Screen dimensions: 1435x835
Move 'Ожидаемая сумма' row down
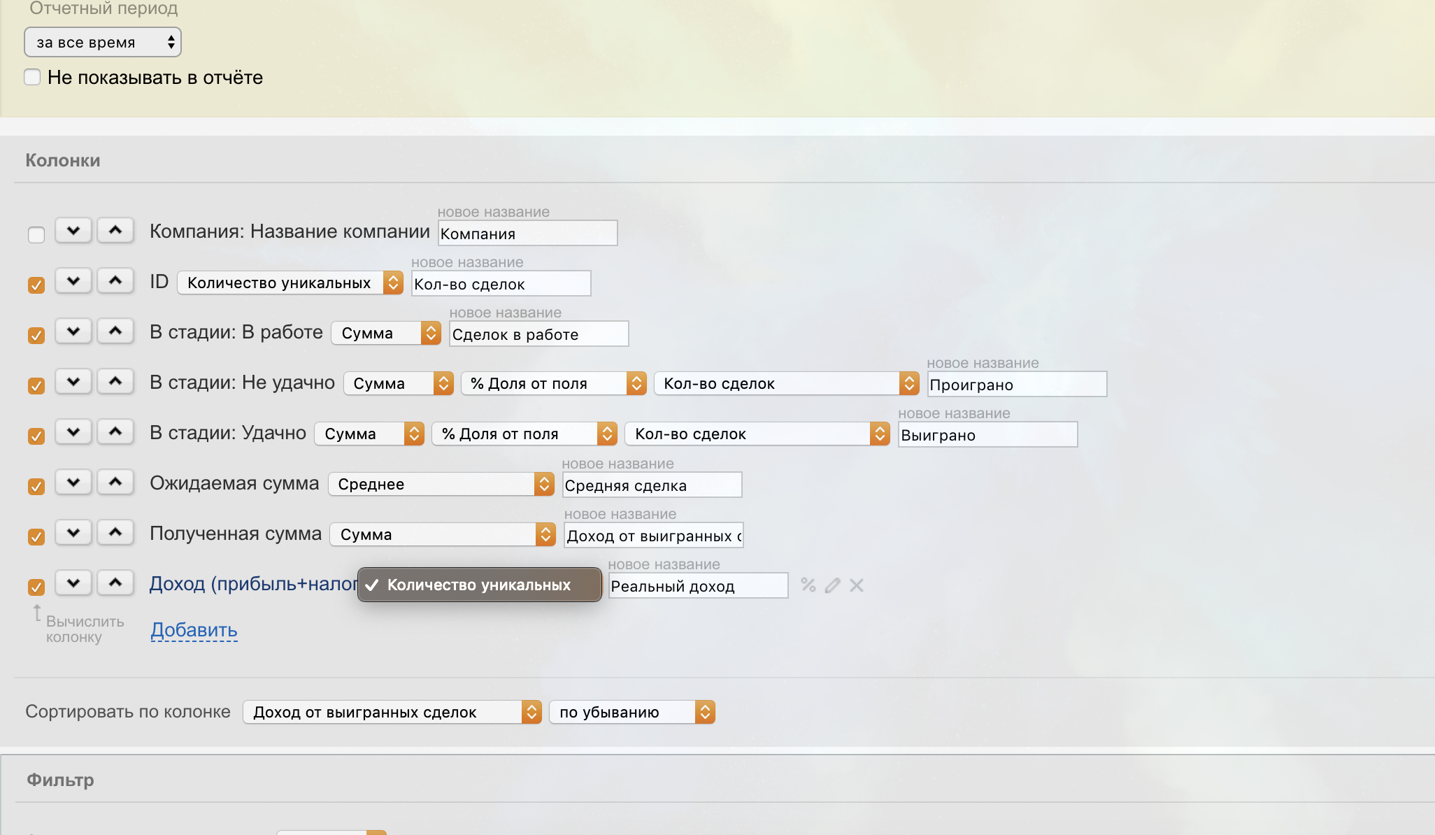coord(73,483)
